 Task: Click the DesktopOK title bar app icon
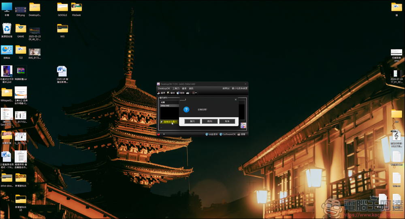pos(158,84)
